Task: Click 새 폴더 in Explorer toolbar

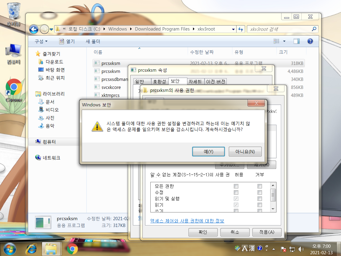Action: [93, 41]
